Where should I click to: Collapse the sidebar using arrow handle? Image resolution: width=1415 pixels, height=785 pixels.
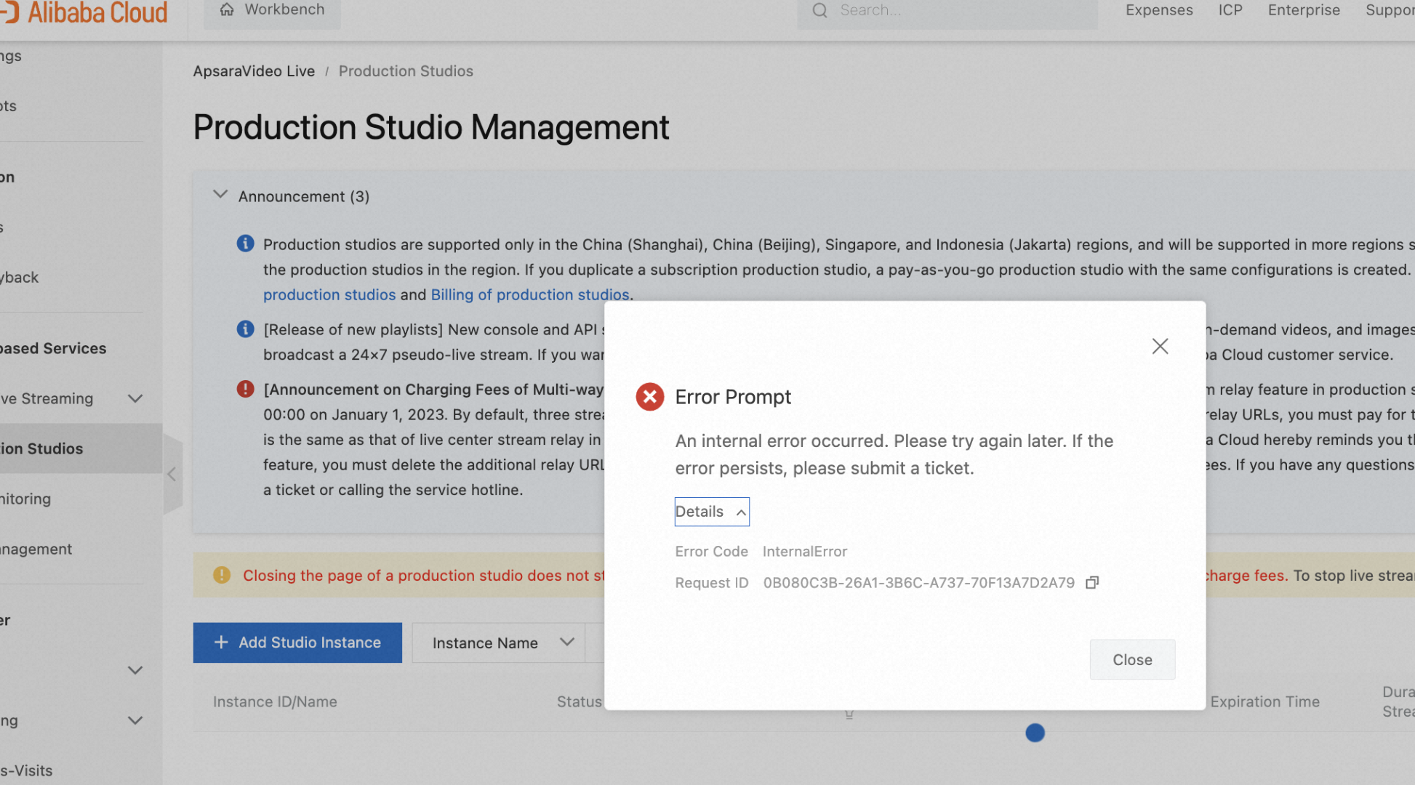172,475
